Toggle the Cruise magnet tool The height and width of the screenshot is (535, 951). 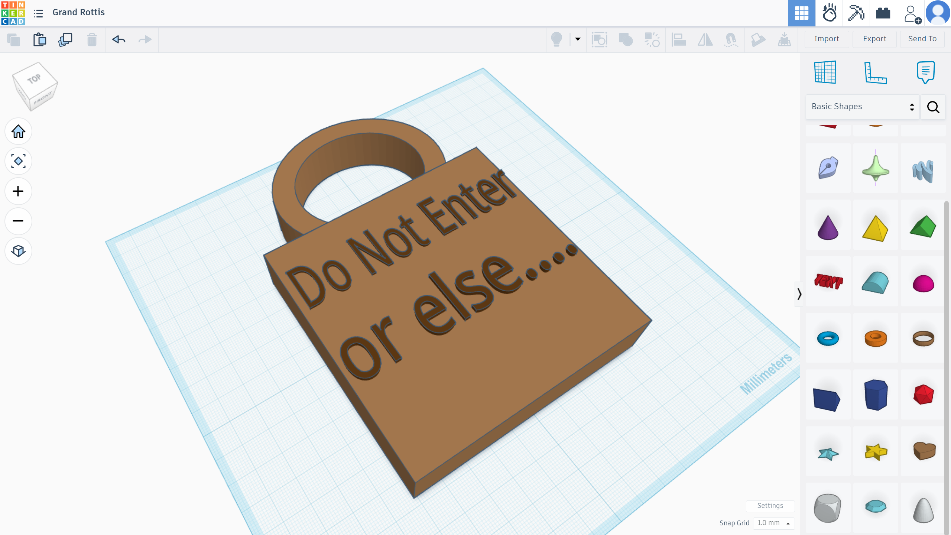[x=731, y=39]
